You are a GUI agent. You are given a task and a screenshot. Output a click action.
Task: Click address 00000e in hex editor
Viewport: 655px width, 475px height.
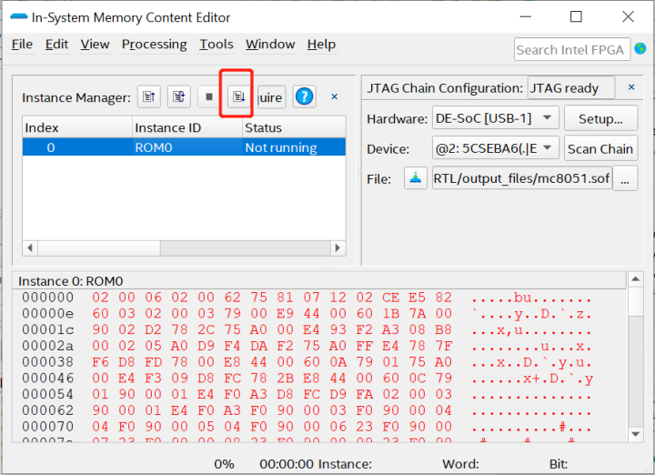pos(47,313)
